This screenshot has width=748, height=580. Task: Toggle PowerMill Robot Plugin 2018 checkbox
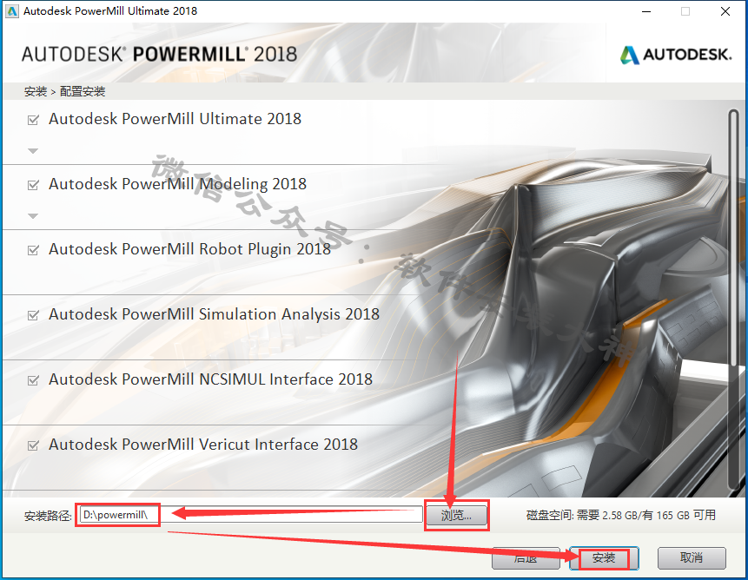tap(33, 250)
